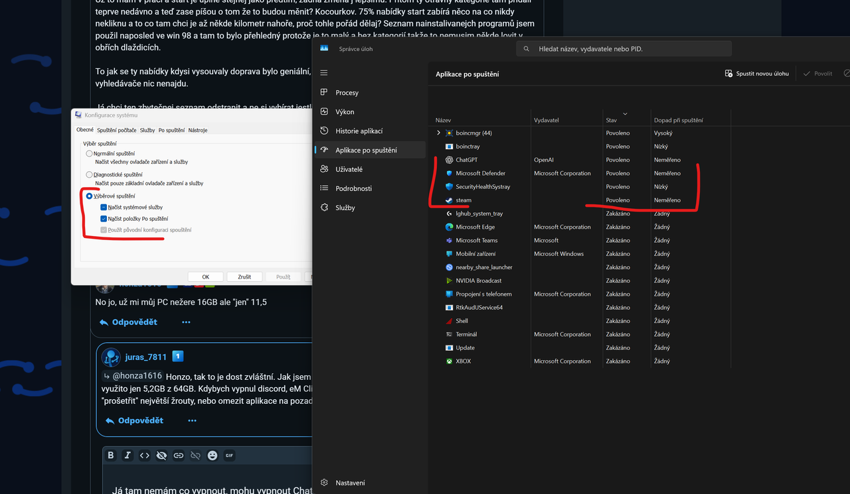The image size is (850, 494).
Task: Toggle the Načíst položky Po spuštění checkbox
Action: [104, 219]
